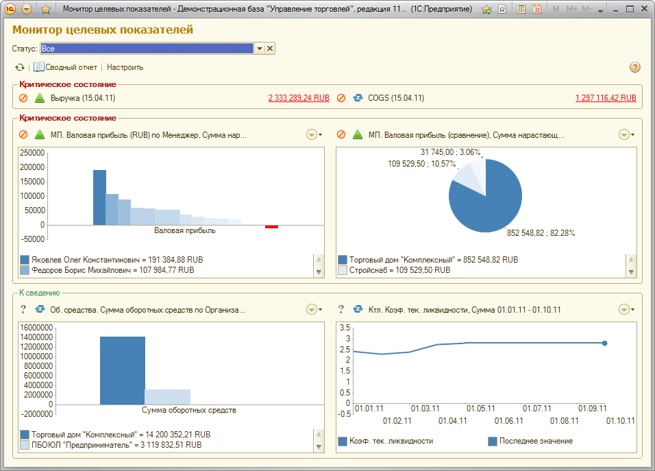Click the help question mark icon
Screen dimensions: 655x471
click(634, 67)
